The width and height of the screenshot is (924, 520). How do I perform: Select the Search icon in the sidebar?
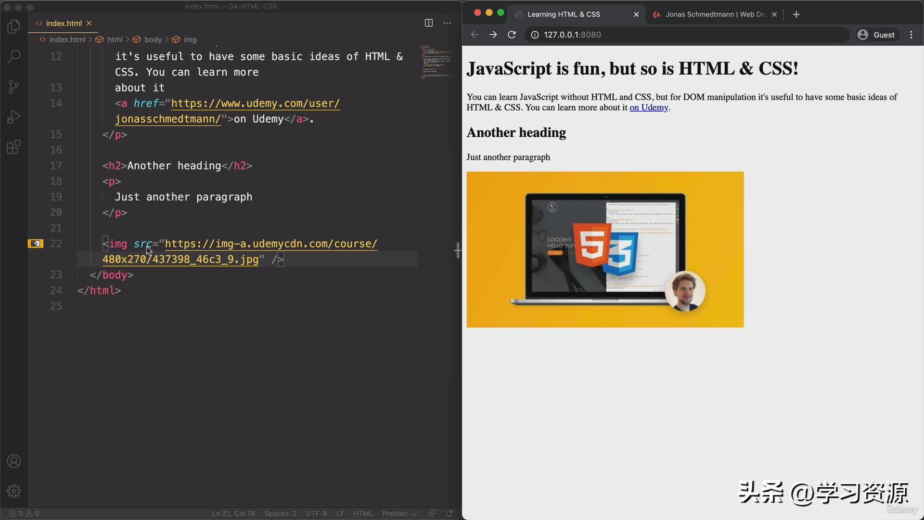coord(13,56)
